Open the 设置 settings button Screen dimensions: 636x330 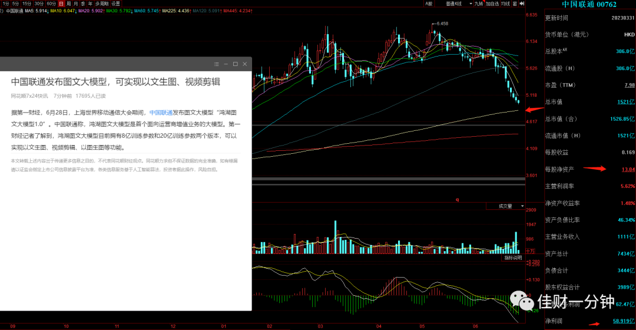pyautogui.click(x=115, y=4)
